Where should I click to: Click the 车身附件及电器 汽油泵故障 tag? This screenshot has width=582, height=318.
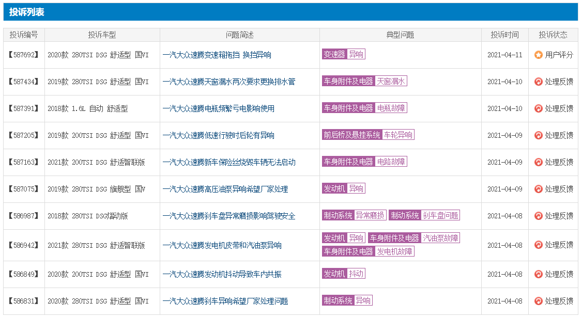click(414, 238)
